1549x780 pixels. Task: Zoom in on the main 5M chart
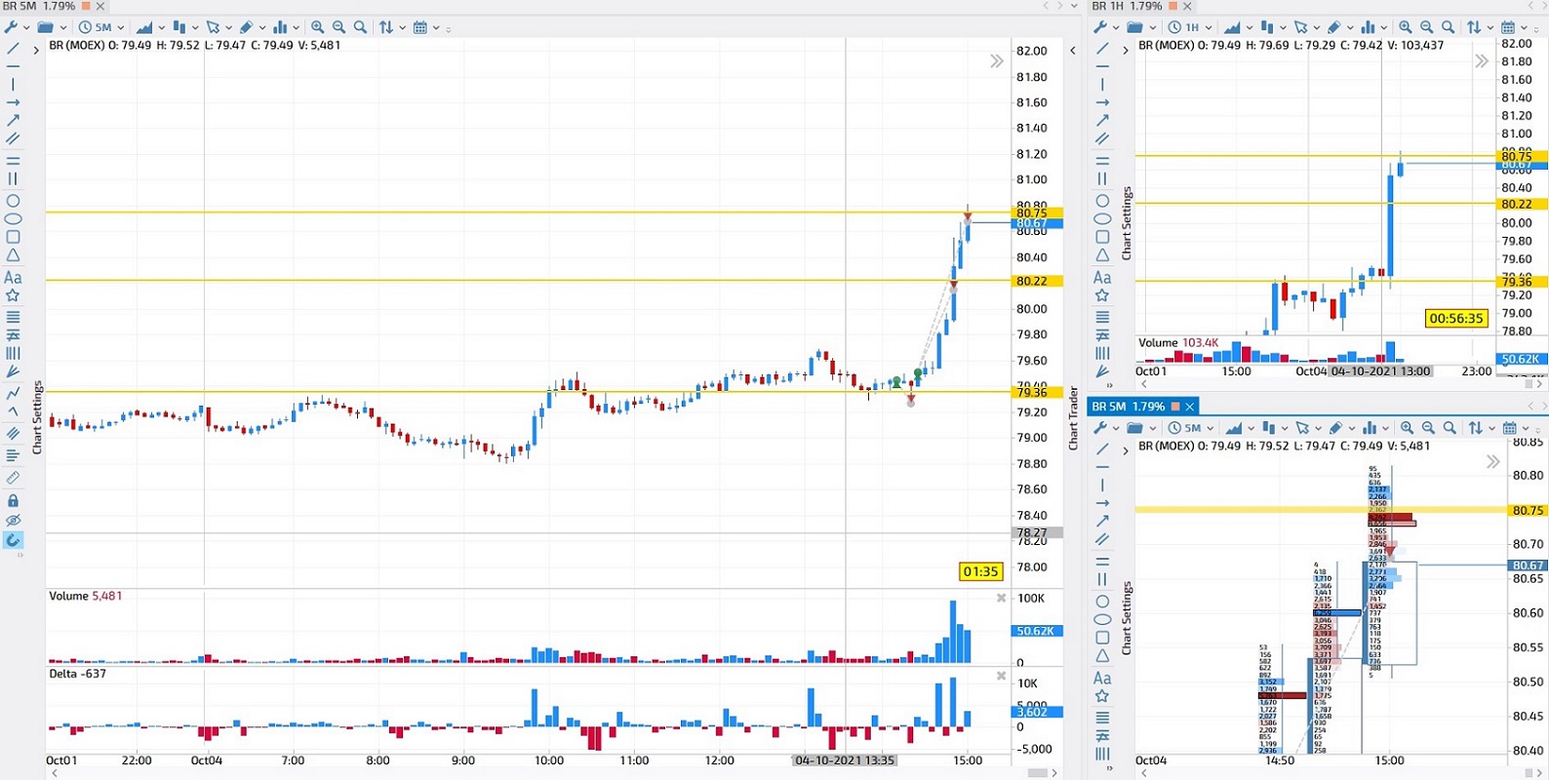(317, 27)
